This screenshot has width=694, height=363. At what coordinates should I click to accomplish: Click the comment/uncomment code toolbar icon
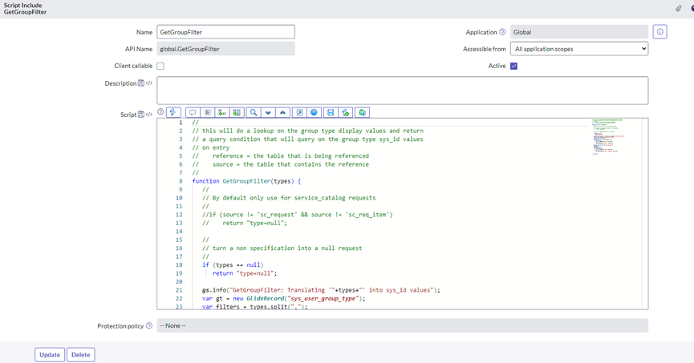pyautogui.click(x=193, y=112)
